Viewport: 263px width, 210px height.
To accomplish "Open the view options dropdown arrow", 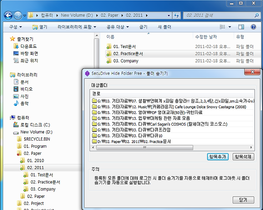I will pyautogui.click(x=230, y=27).
